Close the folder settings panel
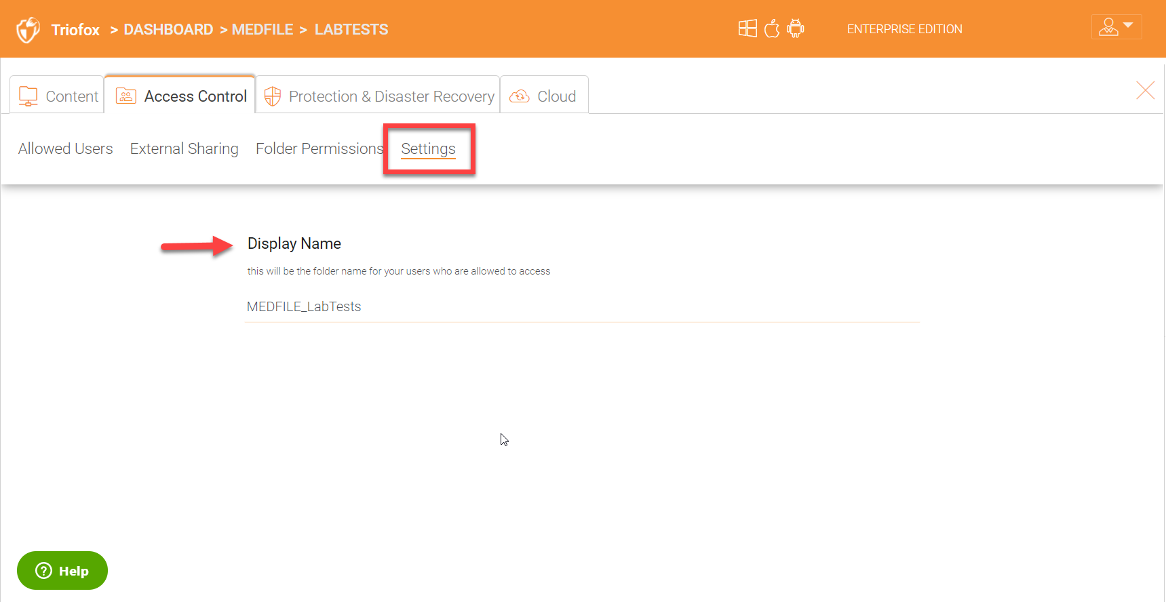 point(1145,90)
